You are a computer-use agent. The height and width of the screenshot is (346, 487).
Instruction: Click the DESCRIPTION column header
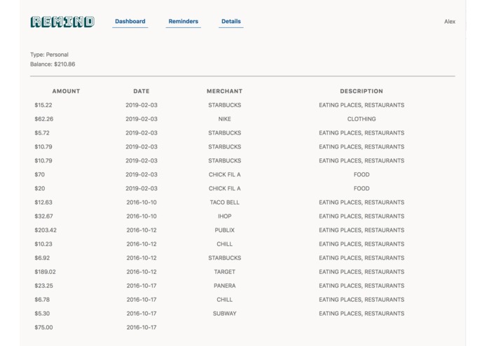(x=362, y=91)
